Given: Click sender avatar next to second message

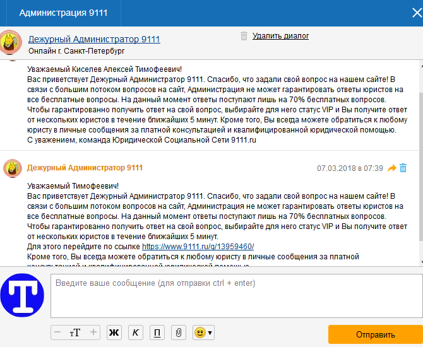Looking at the screenshot, I should 13,168.
